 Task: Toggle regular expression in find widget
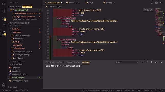pyautogui.click(x=151, y=10)
